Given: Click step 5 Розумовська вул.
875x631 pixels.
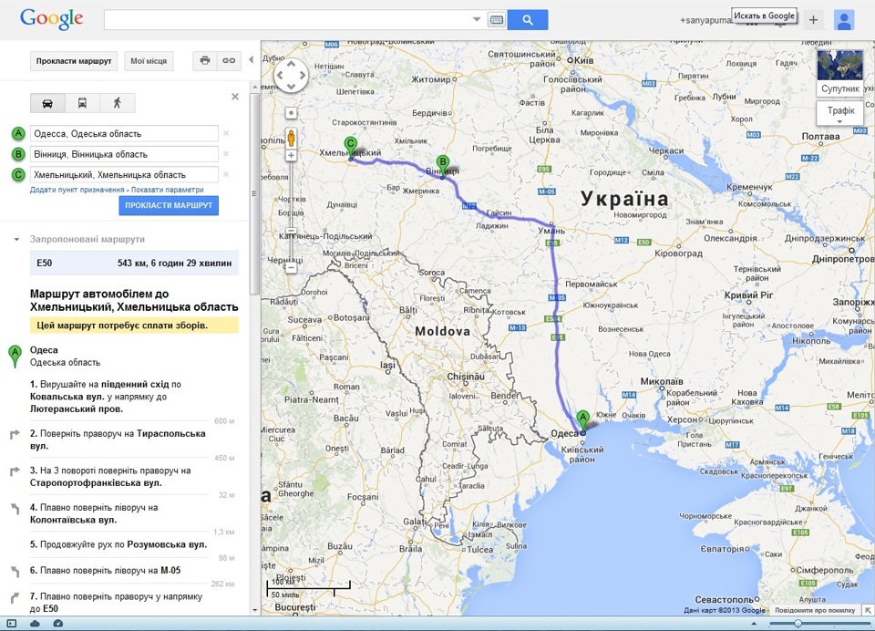Looking at the screenshot, I should [118, 544].
